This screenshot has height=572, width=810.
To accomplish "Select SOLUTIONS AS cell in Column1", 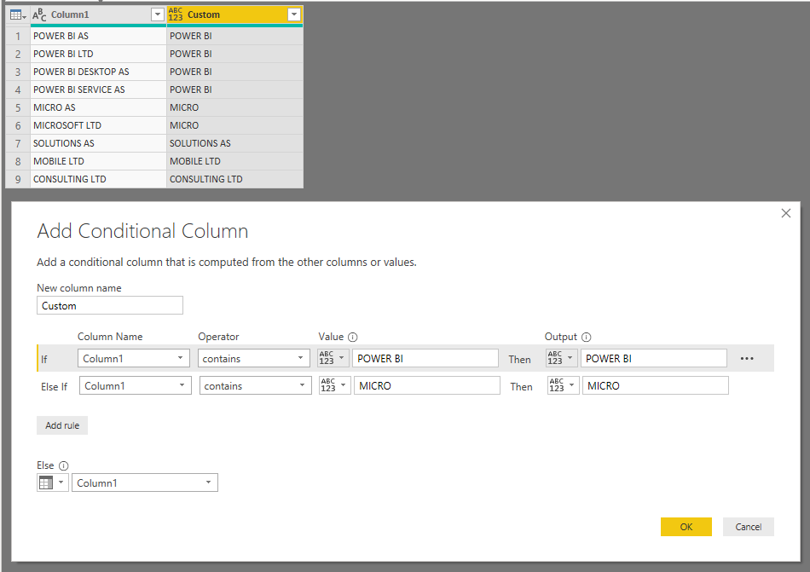I will pyautogui.click(x=98, y=143).
